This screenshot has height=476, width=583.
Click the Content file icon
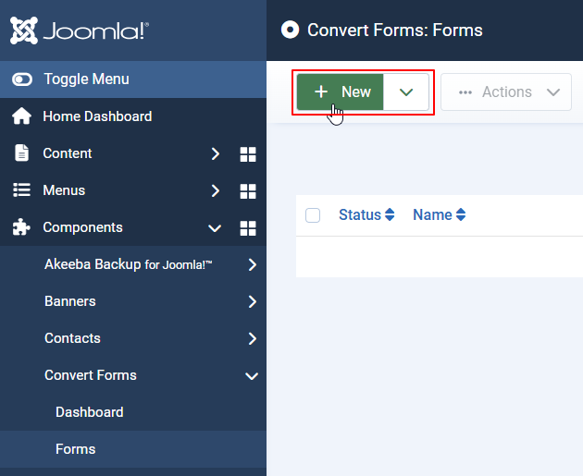pyautogui.click(x=21, y=153)
